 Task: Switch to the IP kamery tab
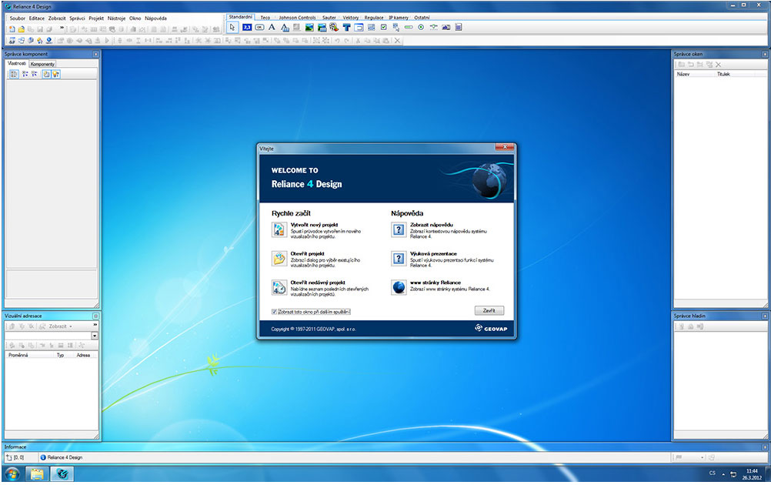pyautogui.click(x=399, y=17)
